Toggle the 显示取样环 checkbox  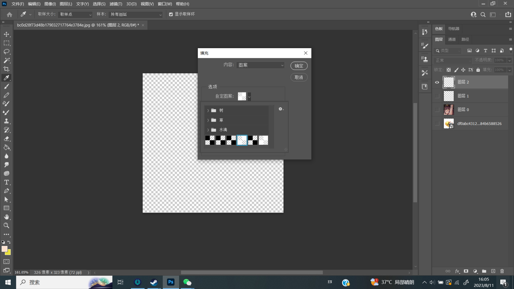(x=171, y=14)
